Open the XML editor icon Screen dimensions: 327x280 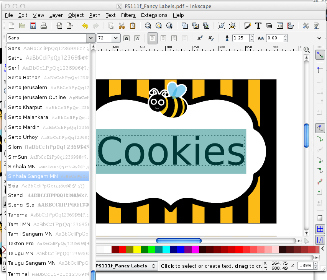[x=280, y=26]
